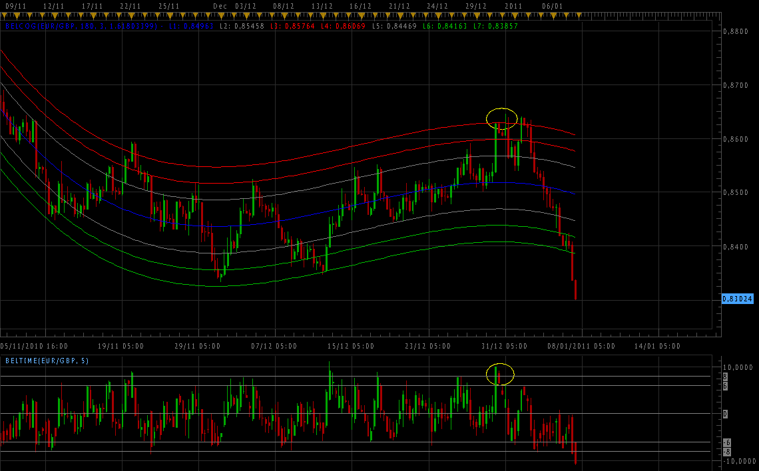Image resolution: width=759 pixels, height=471 pixels.
Task: Click the level -6 marker on BELTIME axis
Action: (x=726, y=442)
